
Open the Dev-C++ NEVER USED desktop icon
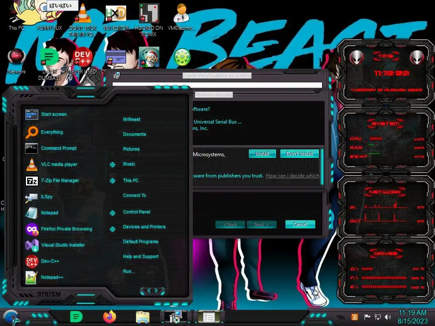pyautogui.click(x=83, y=61)
